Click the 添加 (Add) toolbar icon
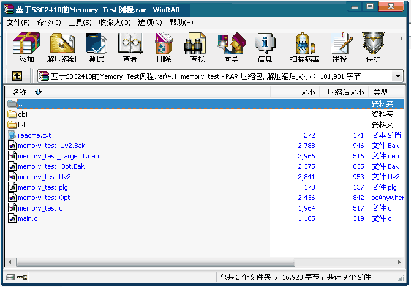411x287 pixels. point(26,48)
